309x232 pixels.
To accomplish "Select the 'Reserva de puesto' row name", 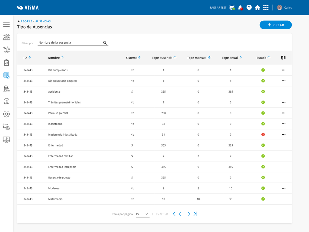I will pyautogui.click(x=59, y=177).
